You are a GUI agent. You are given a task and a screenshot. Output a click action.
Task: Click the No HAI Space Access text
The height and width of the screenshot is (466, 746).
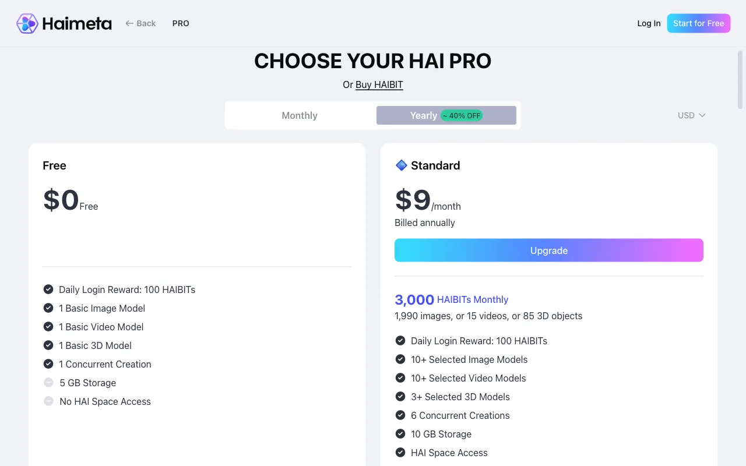point(105,401)
